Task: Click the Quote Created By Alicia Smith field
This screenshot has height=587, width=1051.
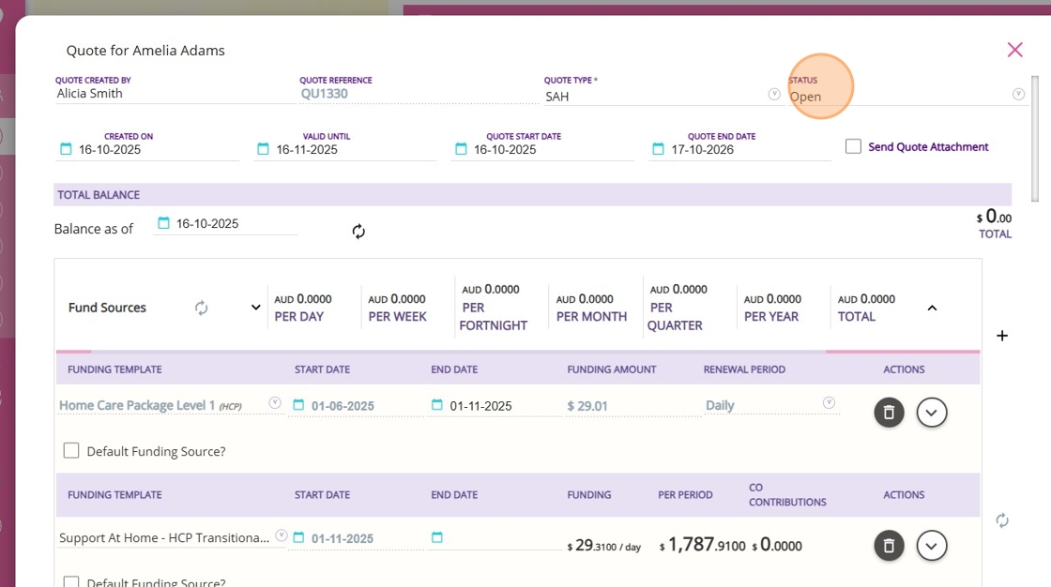Action: click(x=175, y=94)
